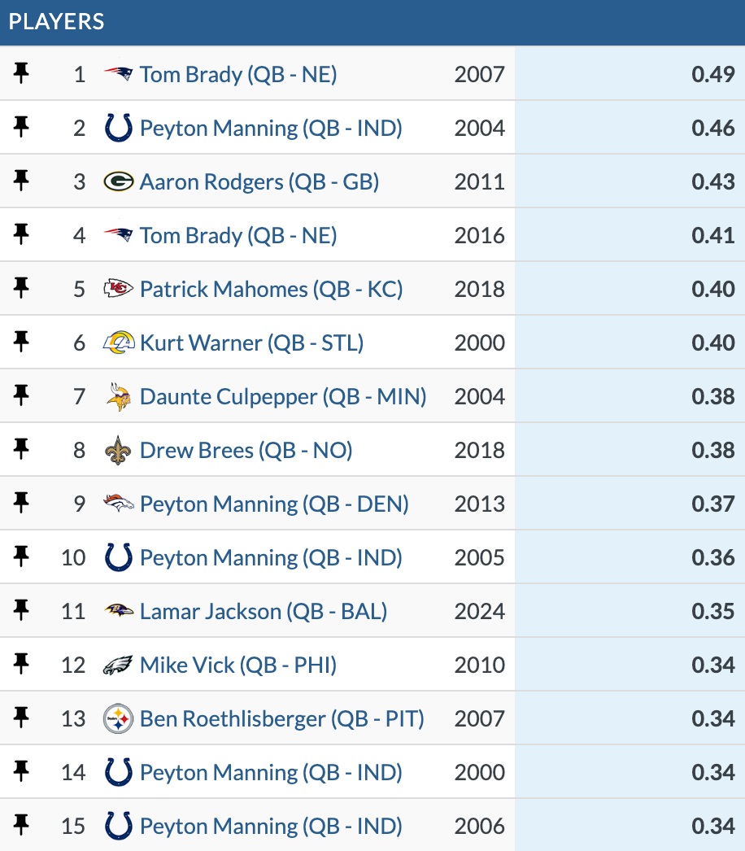Pin the rank 1 Tom Brady row
Screen dimensions: 745x851
point(21,74)
